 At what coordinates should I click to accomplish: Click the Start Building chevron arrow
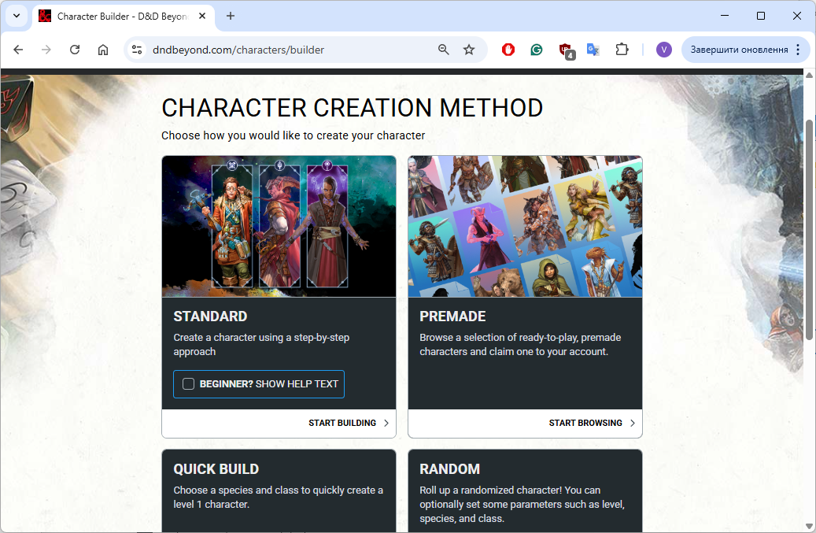coord(386,423)
